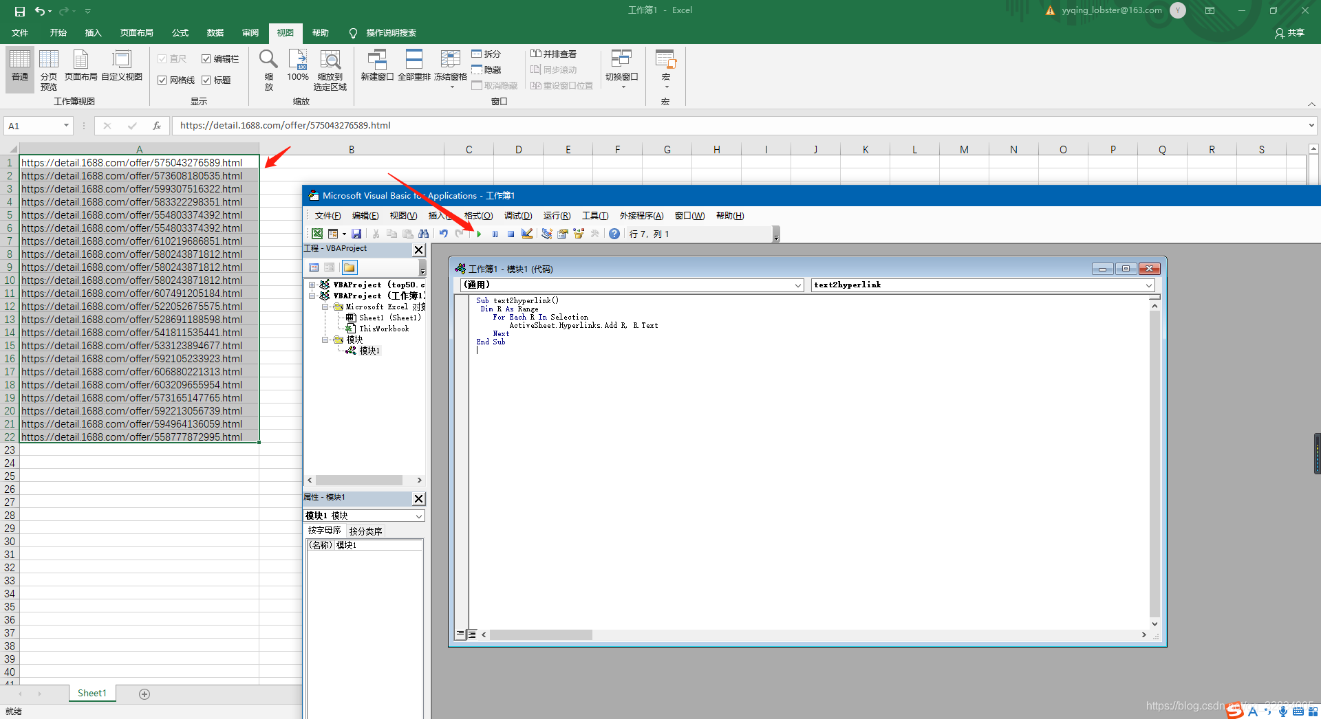The width and height of the screenshot is (1321, 719).
Task: Select ThisWorkbook in project tree
Action: [384, 329]
